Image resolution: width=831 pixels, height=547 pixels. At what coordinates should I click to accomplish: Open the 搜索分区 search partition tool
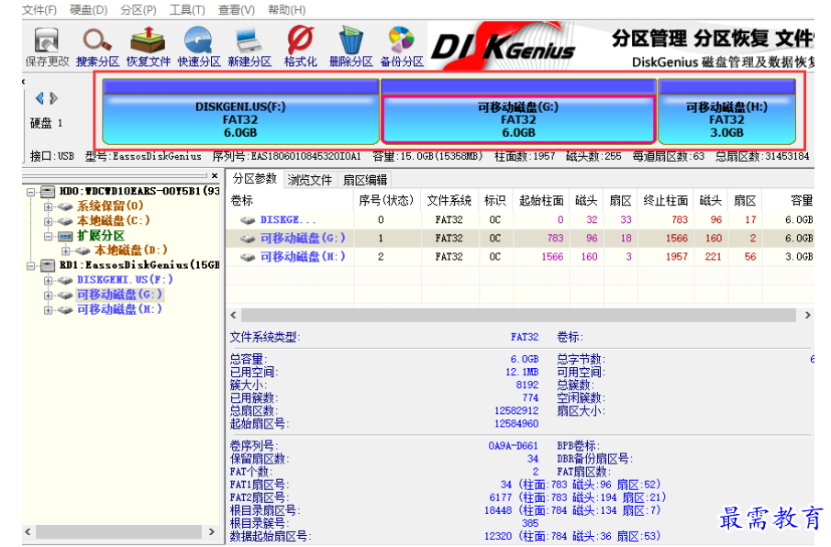coord(97,46)
